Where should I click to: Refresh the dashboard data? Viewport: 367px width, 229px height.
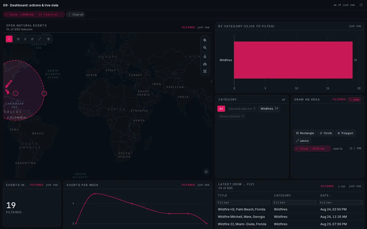point(361,5)
